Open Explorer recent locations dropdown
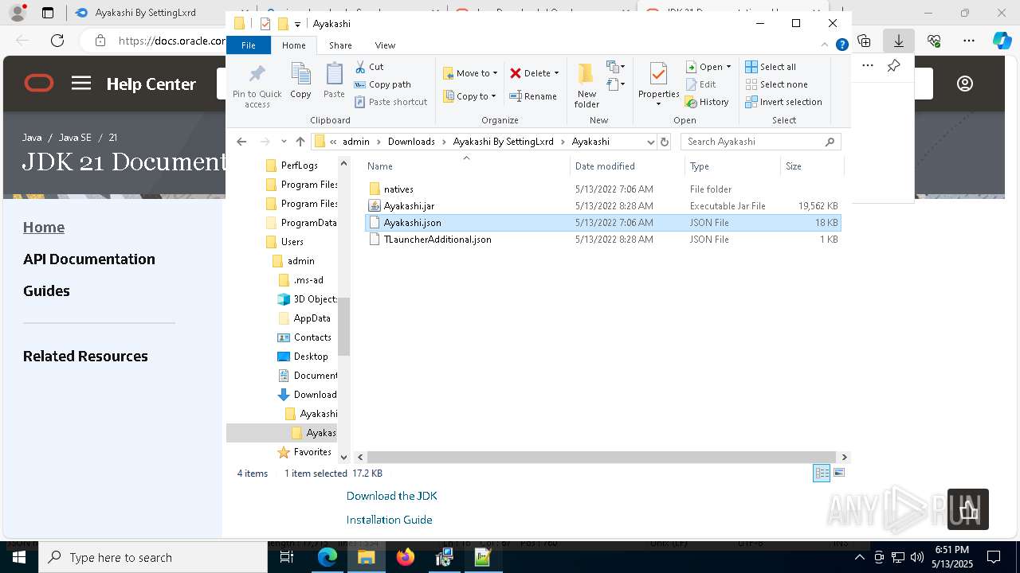The width and height of the screenshot is (1020, 573). (x=284, y=142)
